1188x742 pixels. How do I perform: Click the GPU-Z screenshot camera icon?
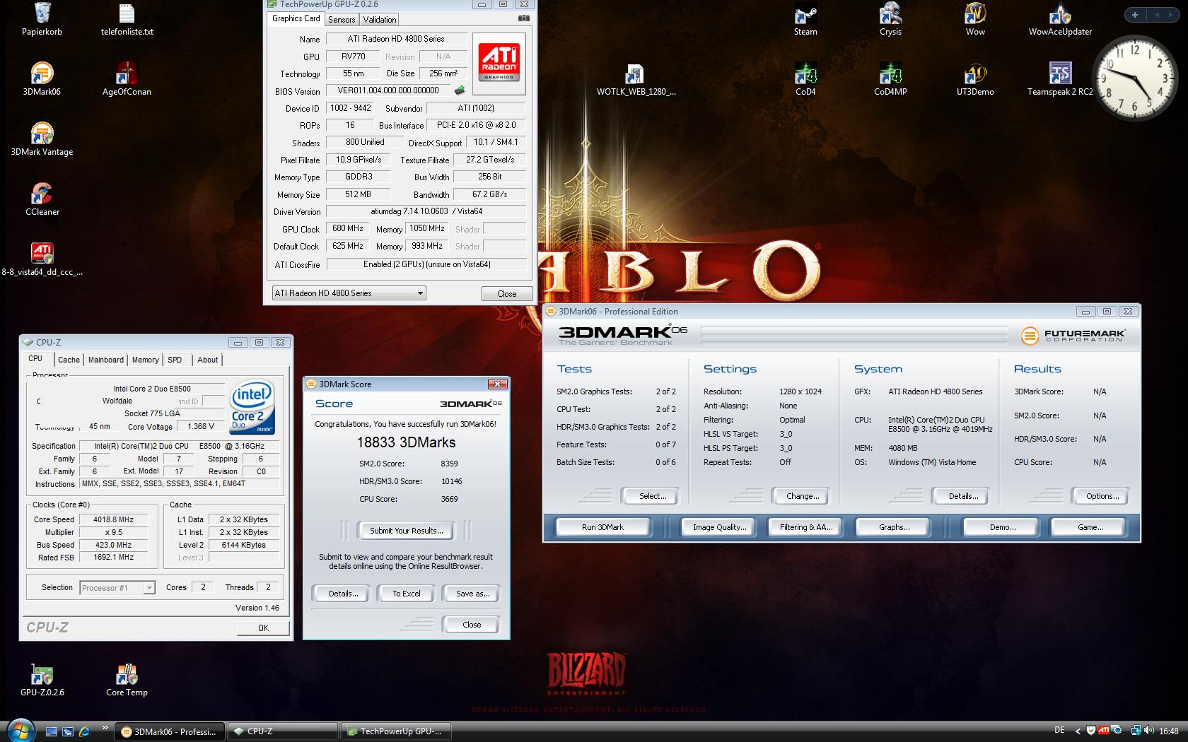click(523, 18)
